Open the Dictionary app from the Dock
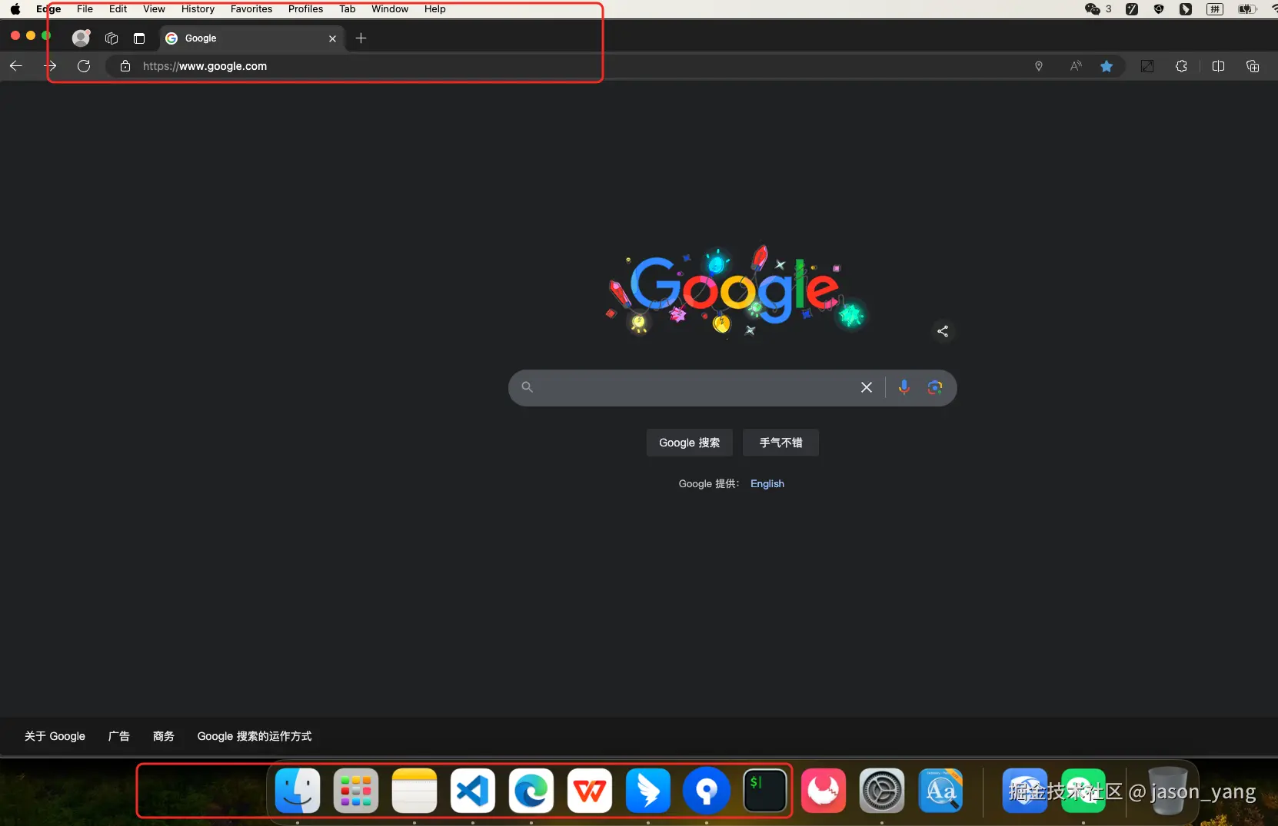This screenshot has width=1278, height=826. (x=940, y=791)
